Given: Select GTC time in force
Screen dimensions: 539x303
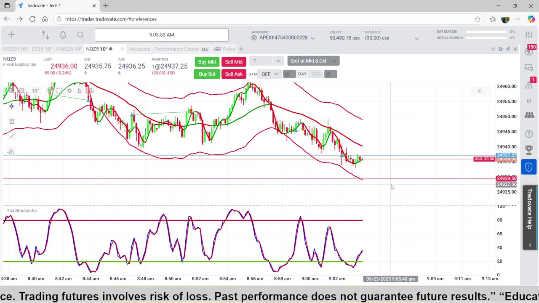Looking at the screenshot, I should click(x=316, y=74).
